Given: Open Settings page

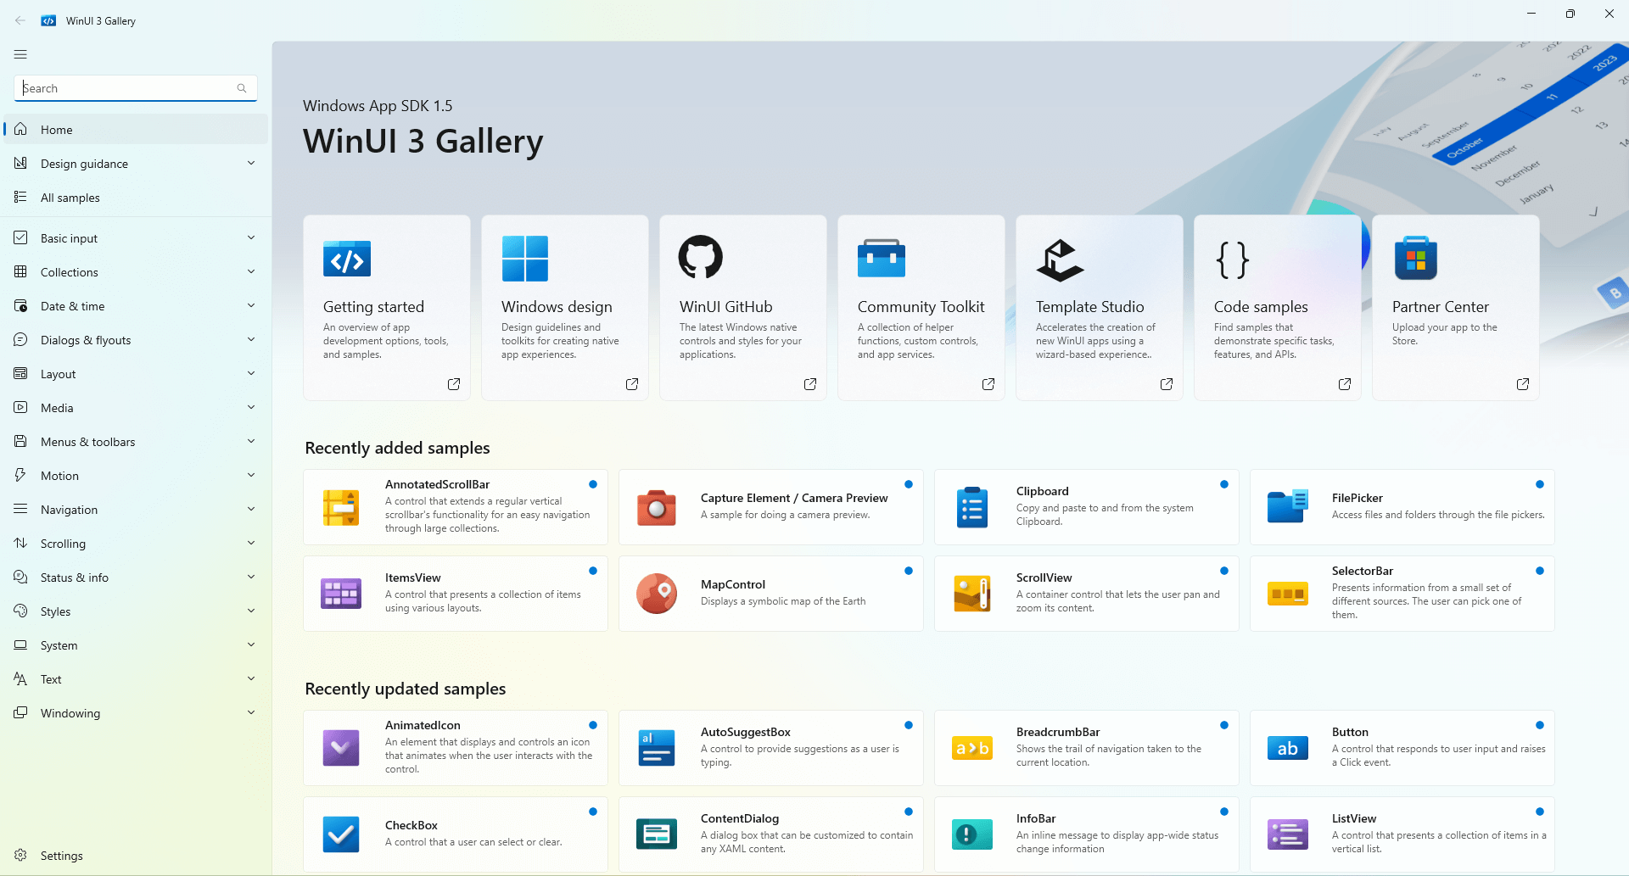Looking at the screenshot, I should (x=136, y=856).
